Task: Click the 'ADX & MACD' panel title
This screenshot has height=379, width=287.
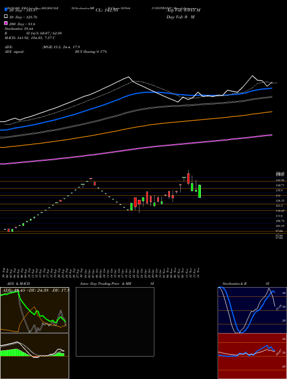Action: (18, 284)
